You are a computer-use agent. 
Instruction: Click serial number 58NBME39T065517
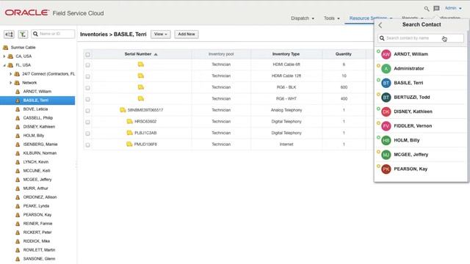coord(145,110)
